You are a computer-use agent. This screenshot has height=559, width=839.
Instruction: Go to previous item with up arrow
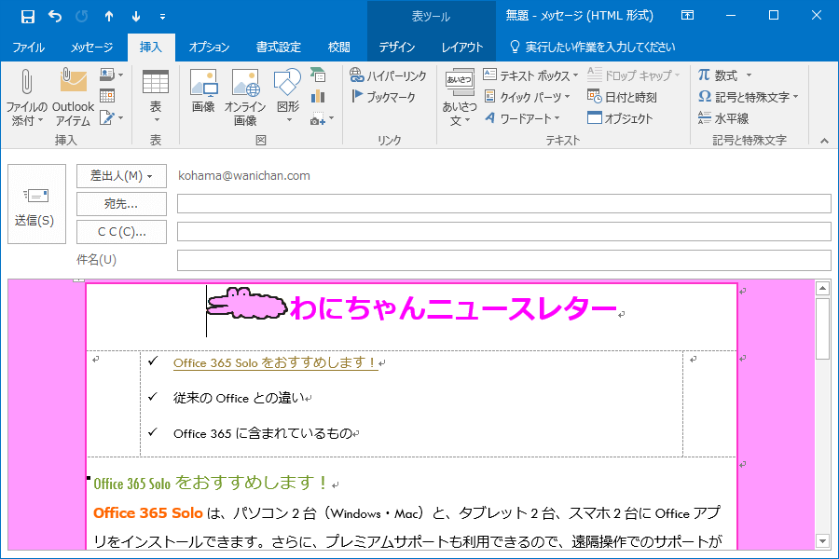pyautogui.click(x=109, y=17)
